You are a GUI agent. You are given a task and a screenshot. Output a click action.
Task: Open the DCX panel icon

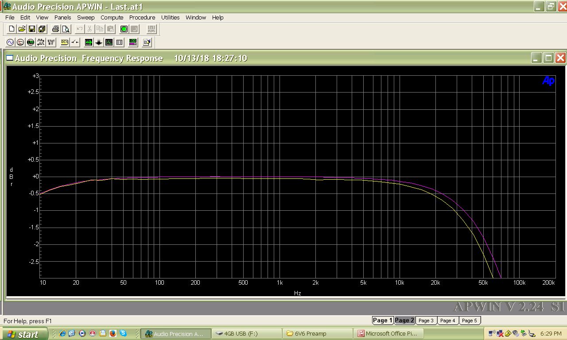(65, 42)
